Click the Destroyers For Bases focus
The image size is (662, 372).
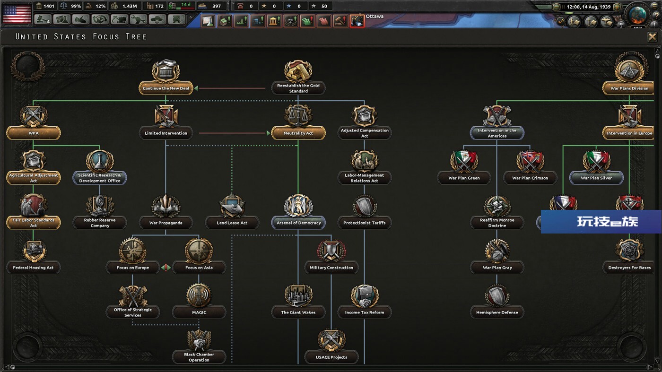[629, 256]
